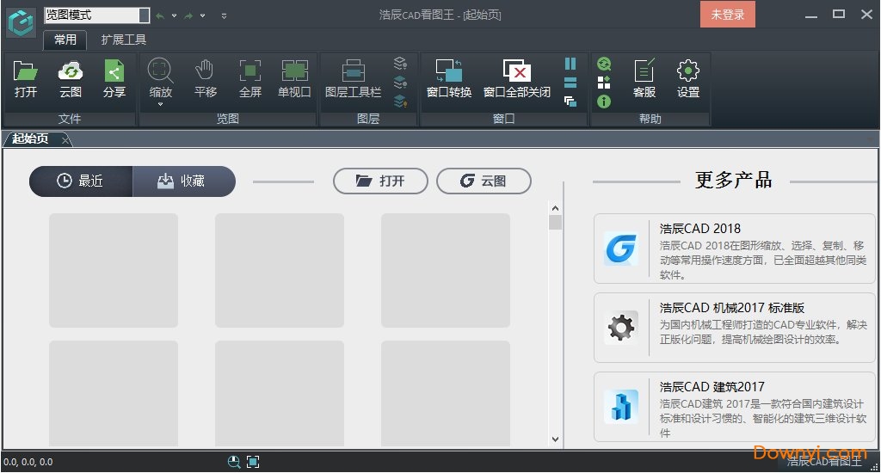Open the 浩辰CAD 2018 product card

click(x=734, y=249)
